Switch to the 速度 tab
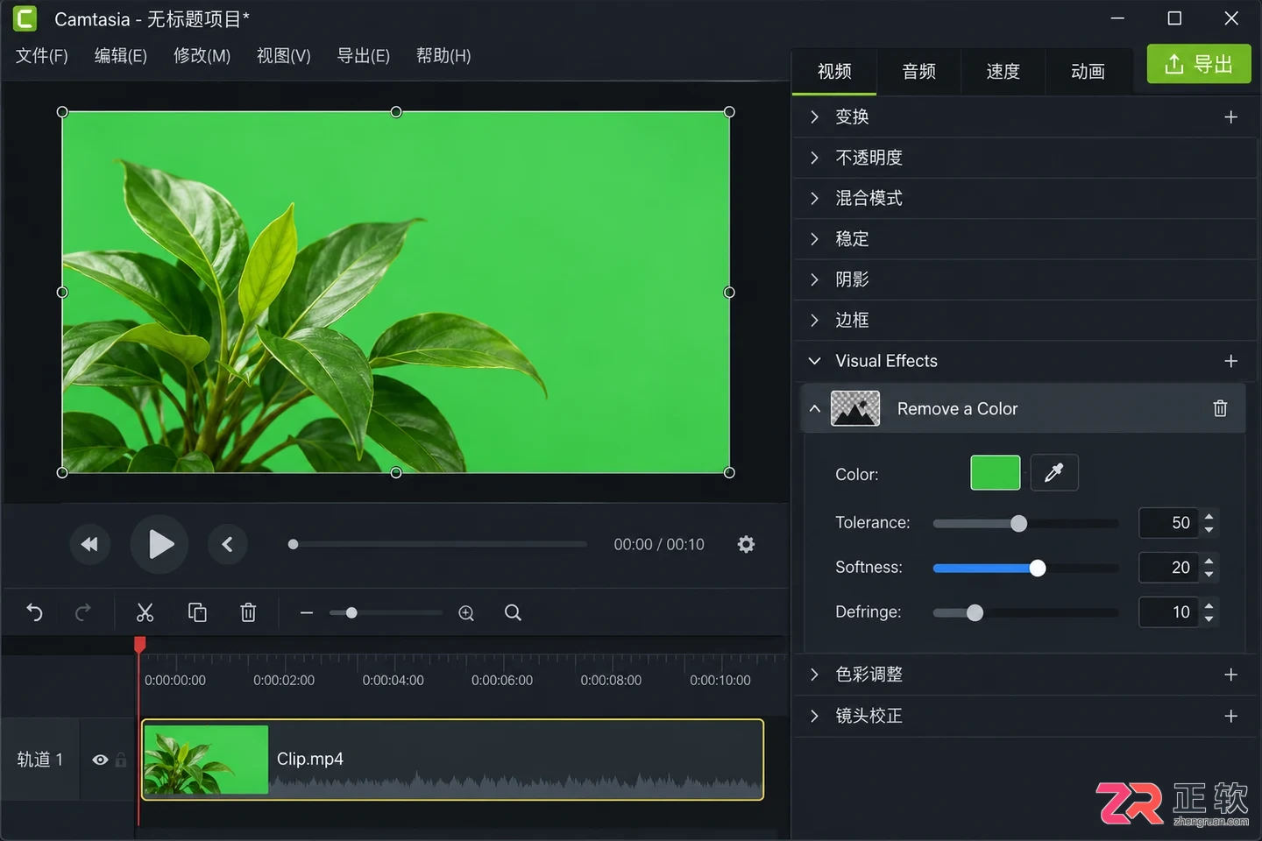The image size is (1262, 841). [x=1003, y=72]
